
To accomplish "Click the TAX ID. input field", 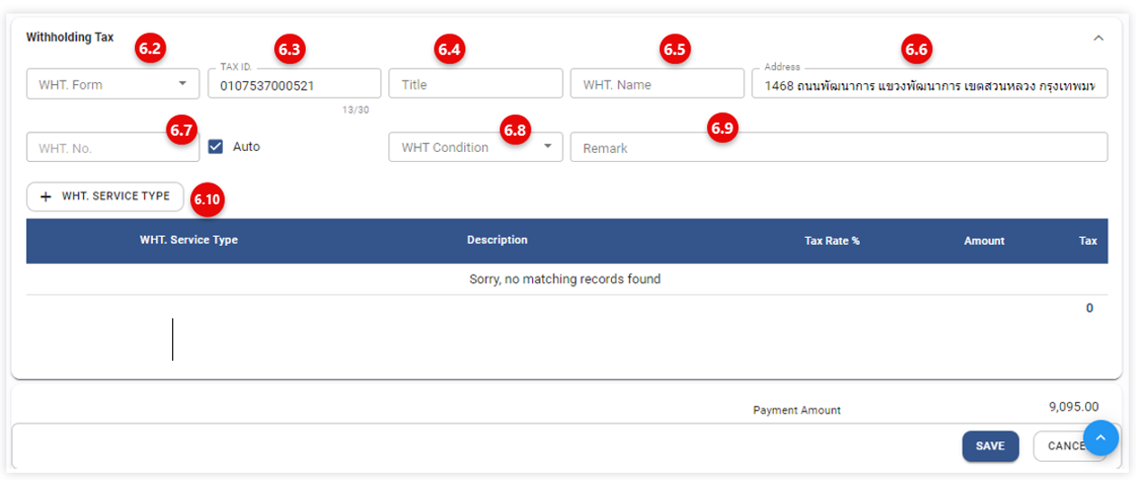I will pos(293,85).
